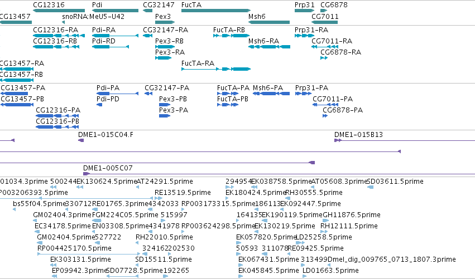Select the Pdi gene label

click(97, 5)
